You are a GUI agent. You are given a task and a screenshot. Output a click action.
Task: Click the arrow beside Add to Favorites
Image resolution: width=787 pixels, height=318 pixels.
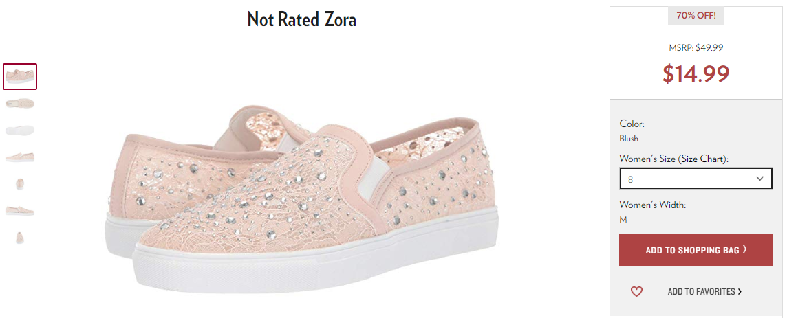[740, 291]
